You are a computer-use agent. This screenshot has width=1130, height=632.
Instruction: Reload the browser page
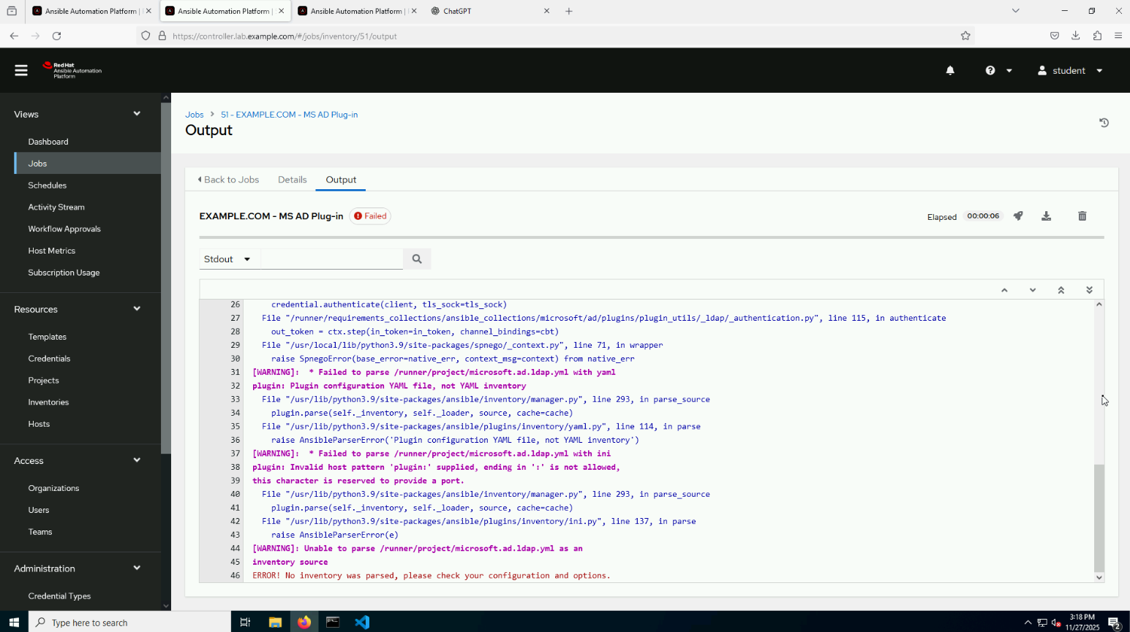(x=57, y=36)
